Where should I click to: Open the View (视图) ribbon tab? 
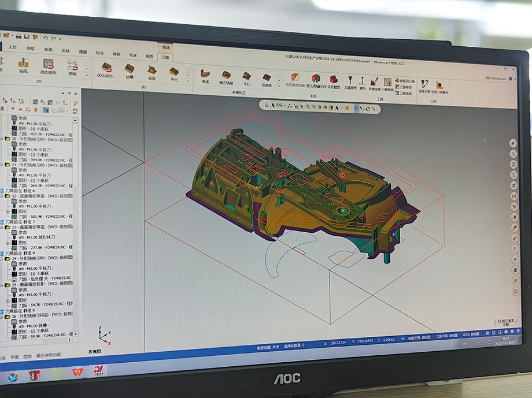(x=149, y=56)
